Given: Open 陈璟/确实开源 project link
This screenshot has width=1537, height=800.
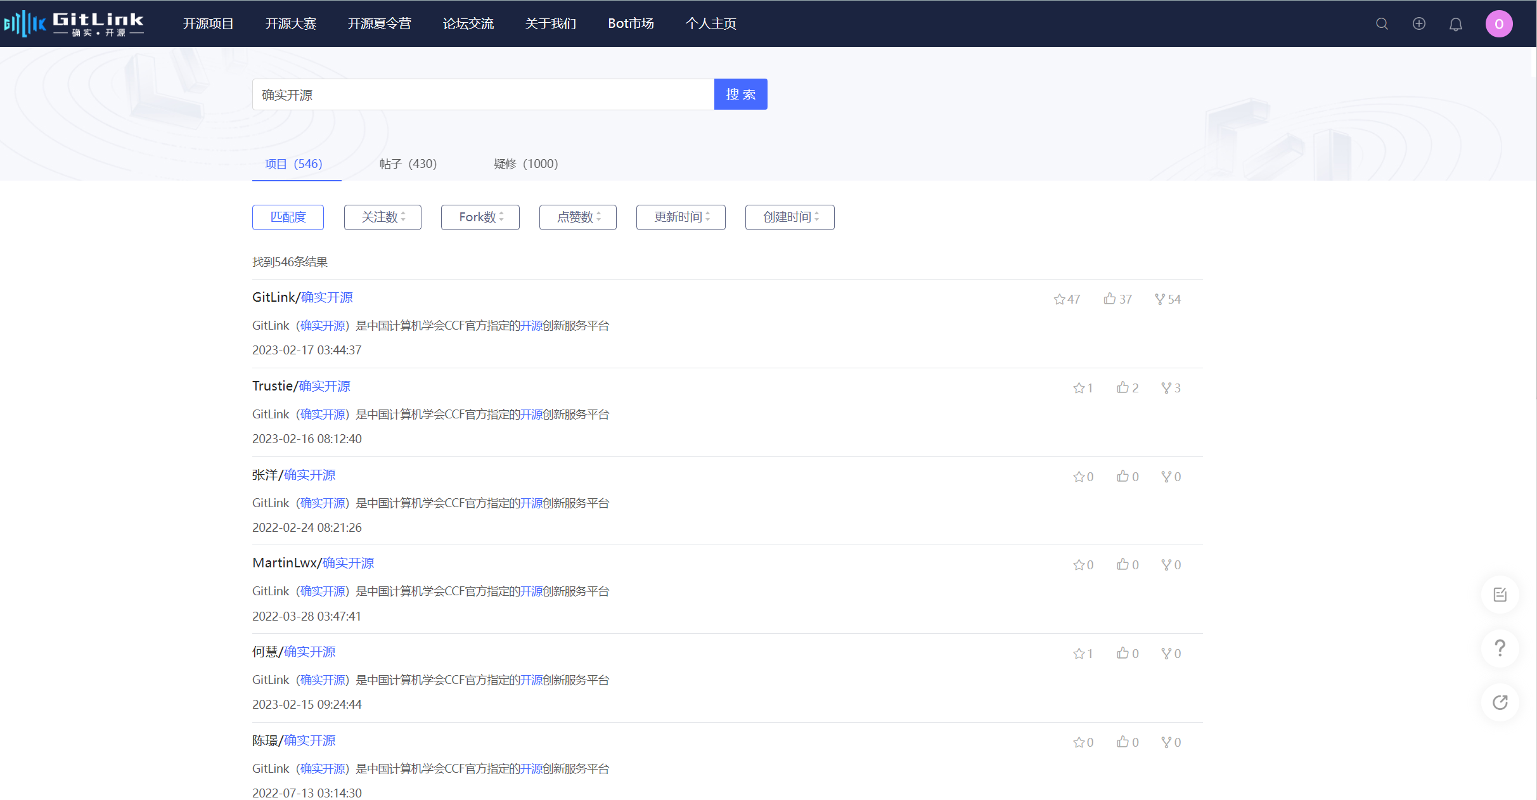Looking at the screenshot, I should [294, 740].
